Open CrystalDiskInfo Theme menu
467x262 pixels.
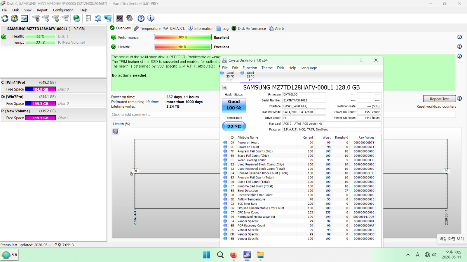pyautogui.click(x=267, y=68)
